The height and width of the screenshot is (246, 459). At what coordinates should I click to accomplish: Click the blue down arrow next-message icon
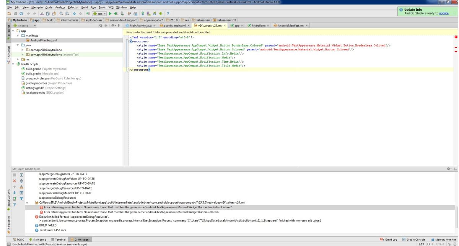15,193
